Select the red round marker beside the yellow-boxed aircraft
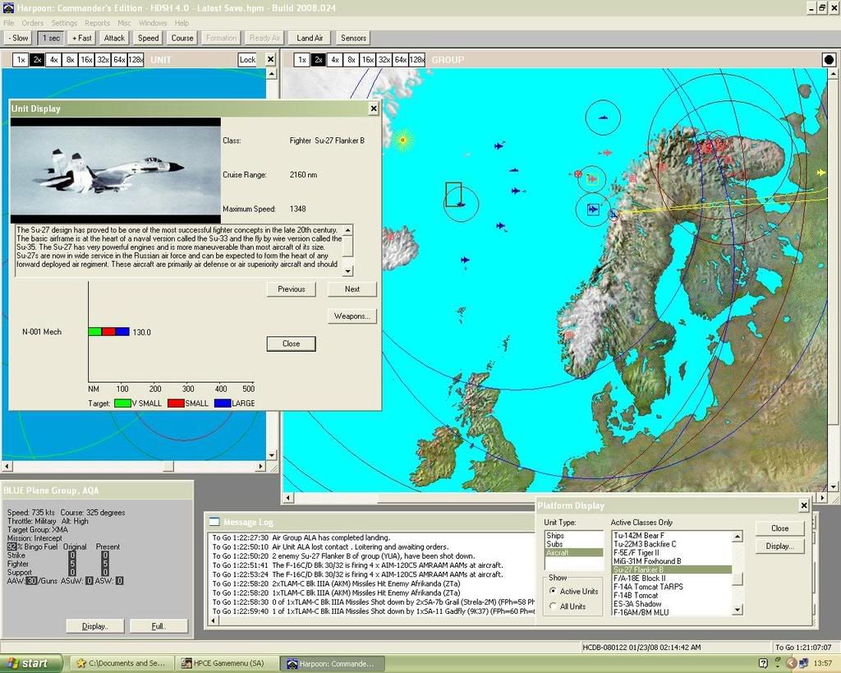Viewport: 841px width, 673px height. [577, 174]
